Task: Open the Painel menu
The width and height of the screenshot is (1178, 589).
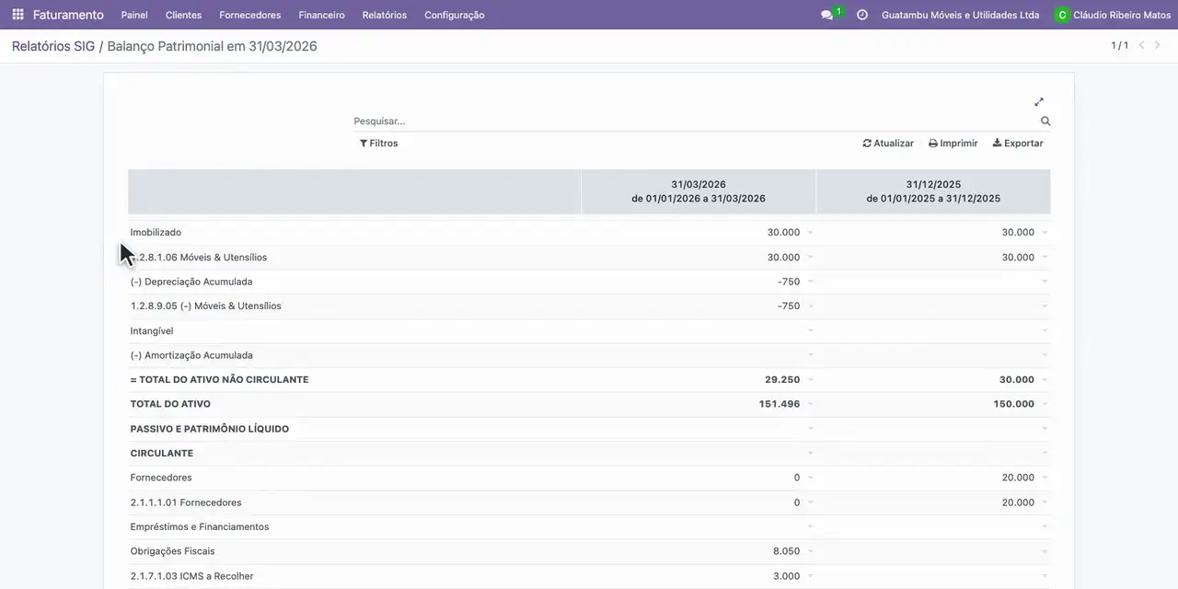Action: [134, 15]
